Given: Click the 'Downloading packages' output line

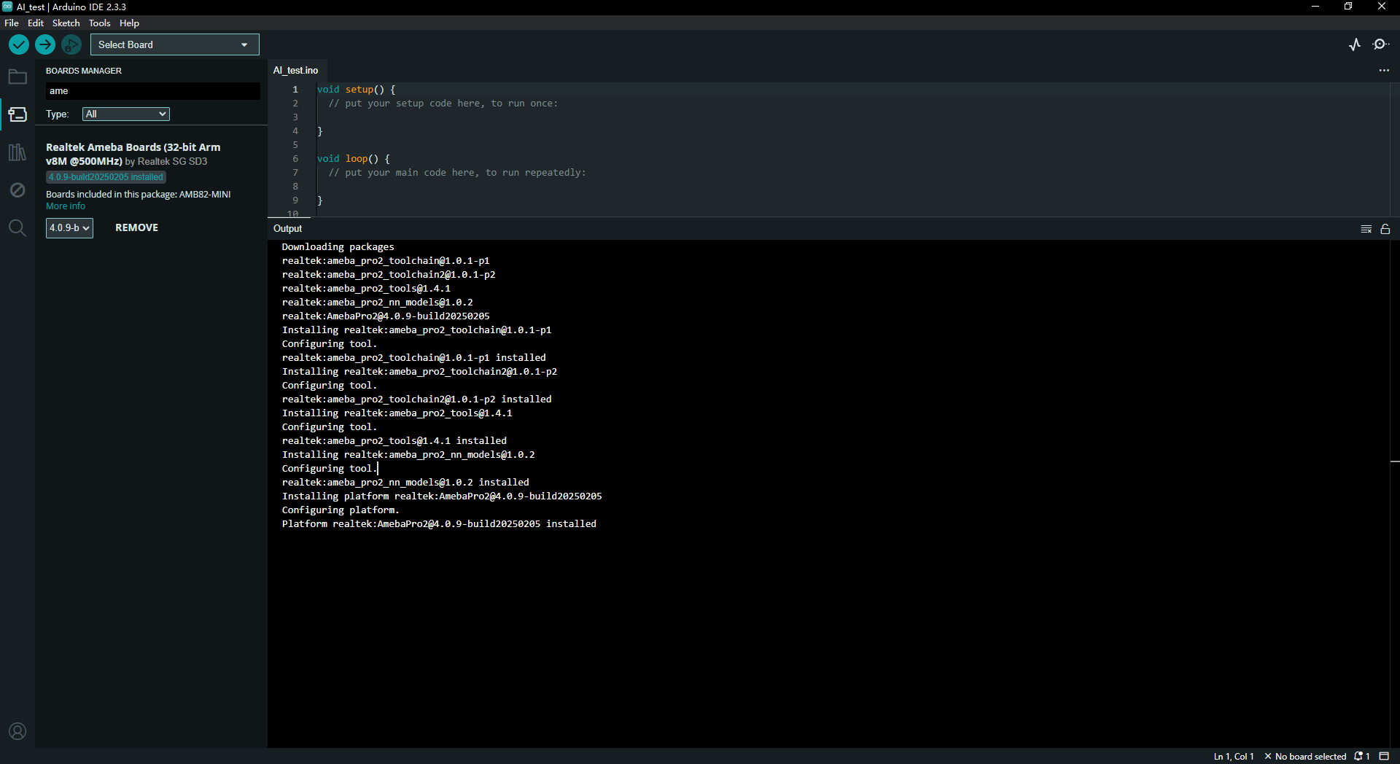Looking at the screenshot, I should 338,247.
